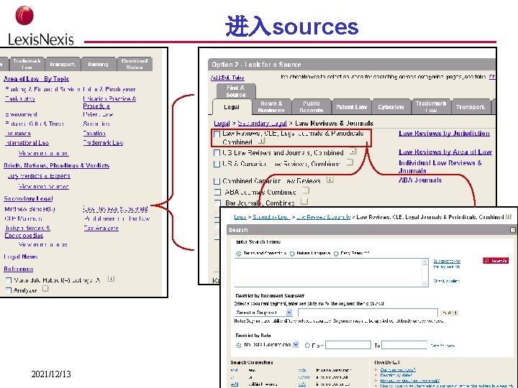Open Area of Law - By Topic link

coord(37,79)
